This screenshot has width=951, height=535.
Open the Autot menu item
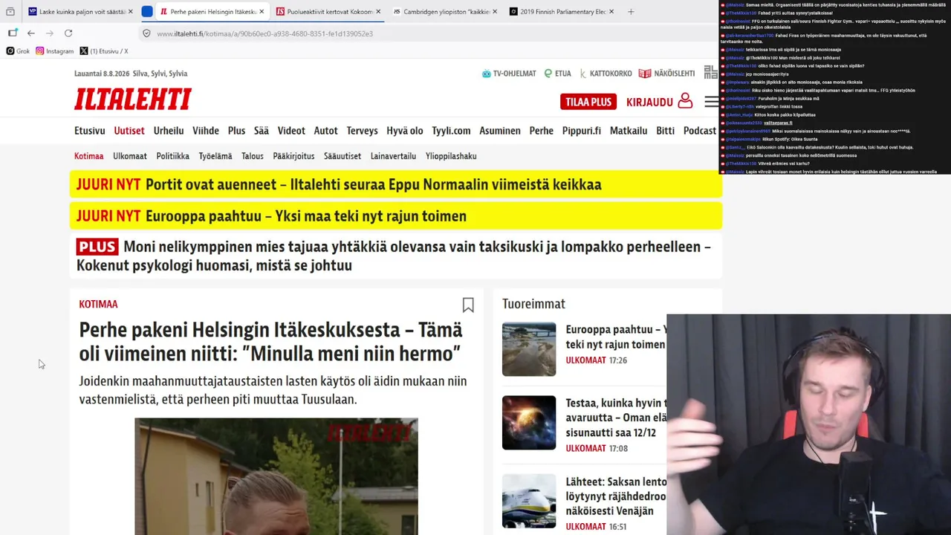coord(325,131)
